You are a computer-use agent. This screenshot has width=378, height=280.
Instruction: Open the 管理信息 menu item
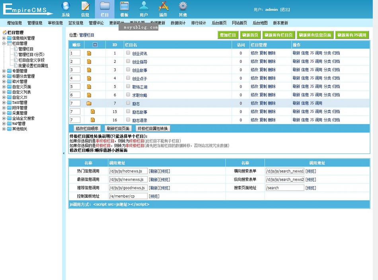coord(35,23)
